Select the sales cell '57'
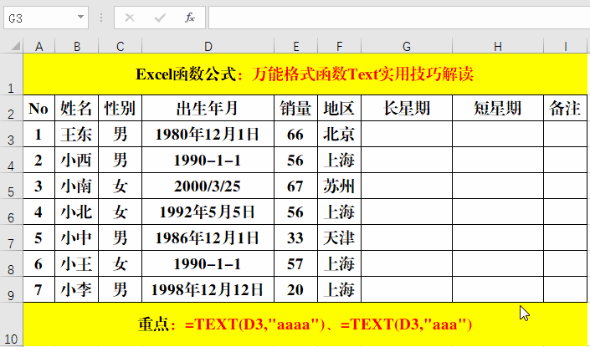The image size is (590, 347). pyautogui.click(x=295, y=263)
